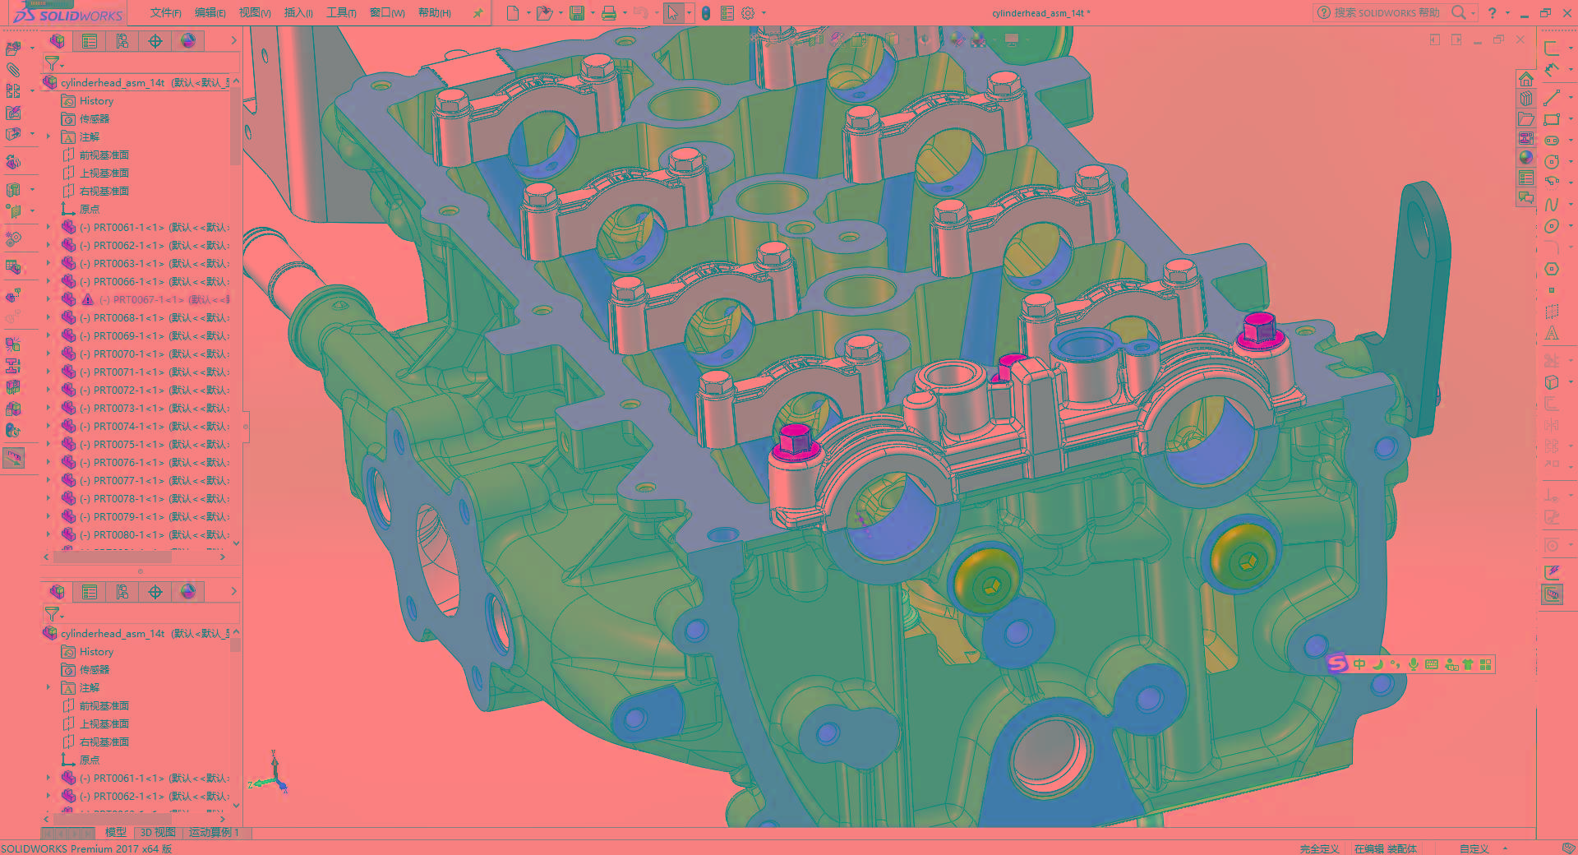The image size is (1578, 855).
Task: Toggle Chinese/English mode on the IME bar
Action: click(1359, 664)
